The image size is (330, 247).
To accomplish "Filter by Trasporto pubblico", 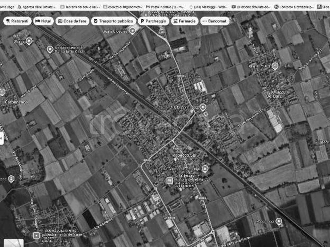I will 113,21.
